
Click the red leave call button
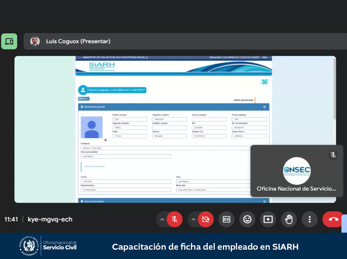point(333,219)
